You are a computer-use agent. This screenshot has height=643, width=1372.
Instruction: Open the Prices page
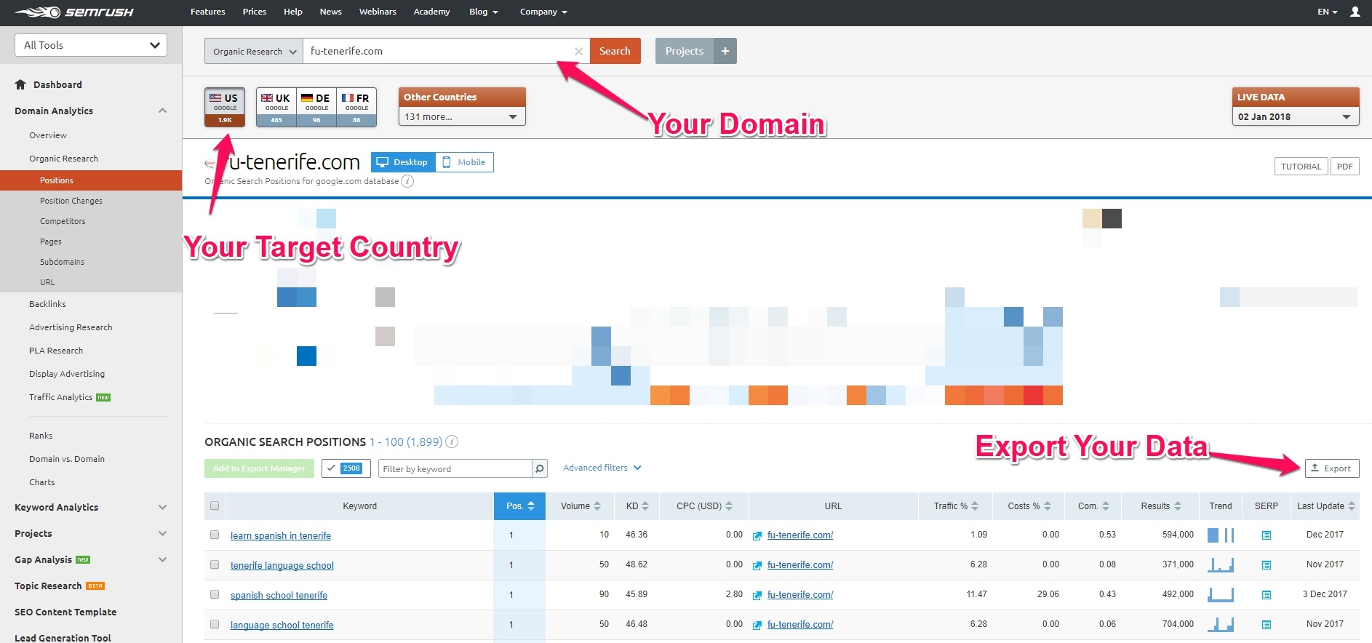[255, 12]
